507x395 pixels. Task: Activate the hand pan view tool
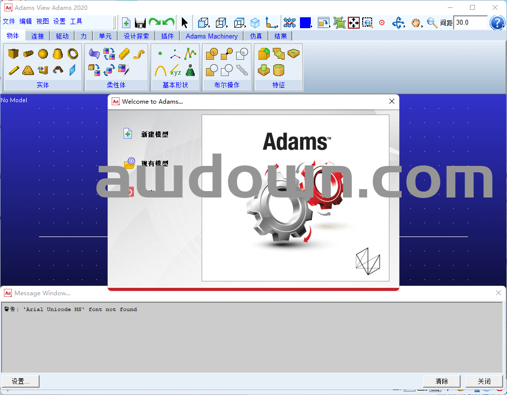(416, 23)
